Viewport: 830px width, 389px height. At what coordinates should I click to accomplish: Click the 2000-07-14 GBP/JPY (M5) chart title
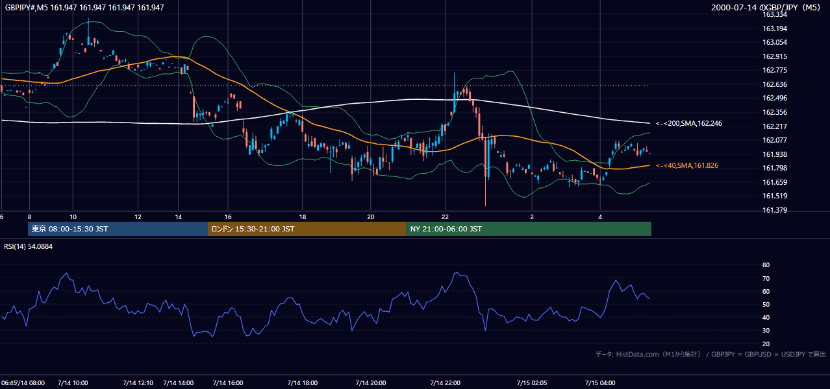tap(767, 8)
